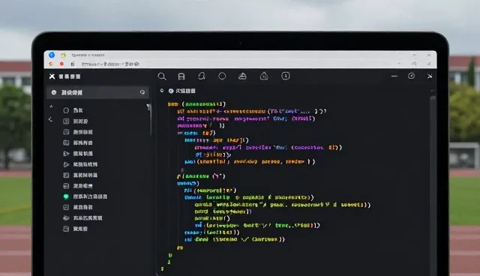The width and height of the screenshot is (480, 276).
Task: Click the rounded-square info icon in toolbar
Action: [286, 76]
